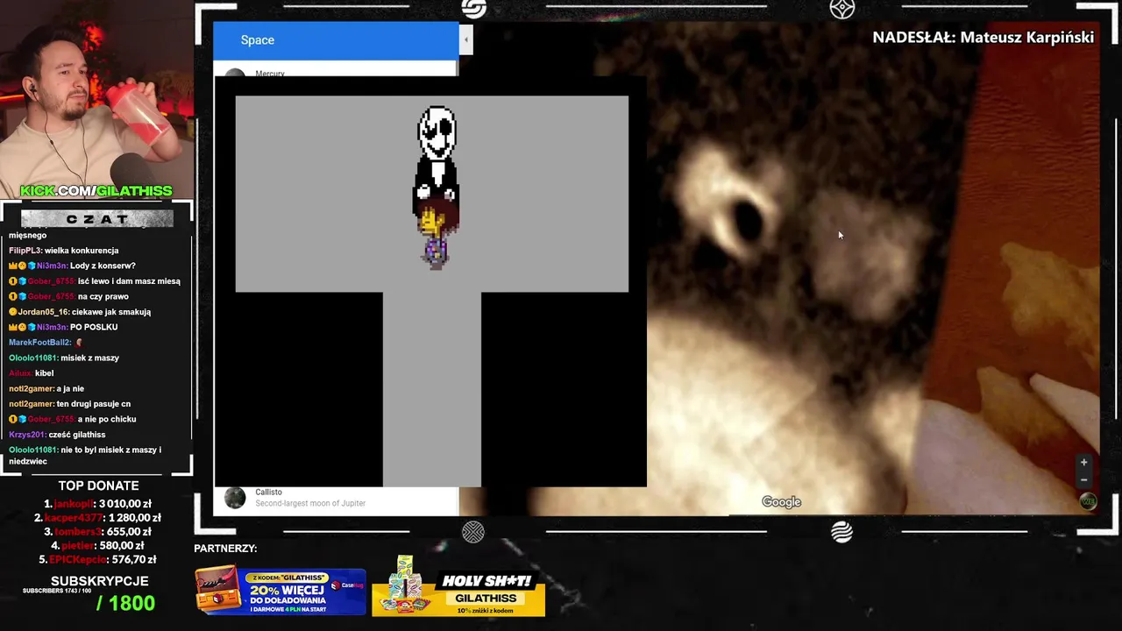Click the KICK.COM/GILATHISS channel link
1122x631 pixels.
[x=96, y=191]
